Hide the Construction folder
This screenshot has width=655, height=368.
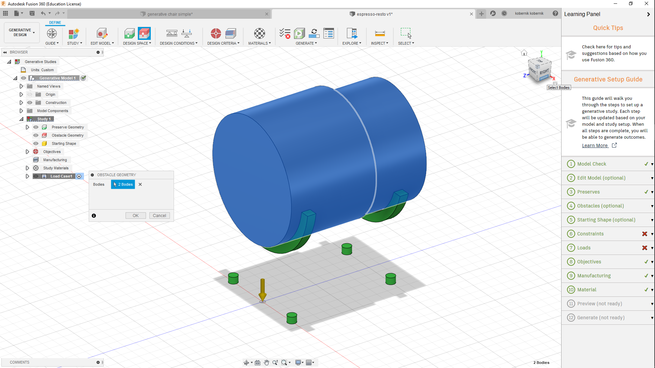29,103
